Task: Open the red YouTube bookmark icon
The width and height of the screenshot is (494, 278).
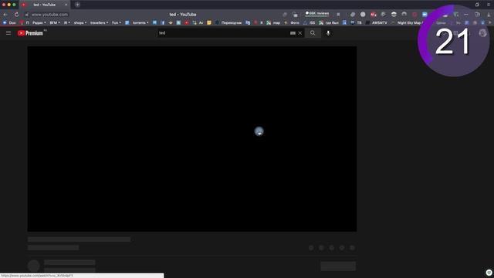Action: click(187, 22)
